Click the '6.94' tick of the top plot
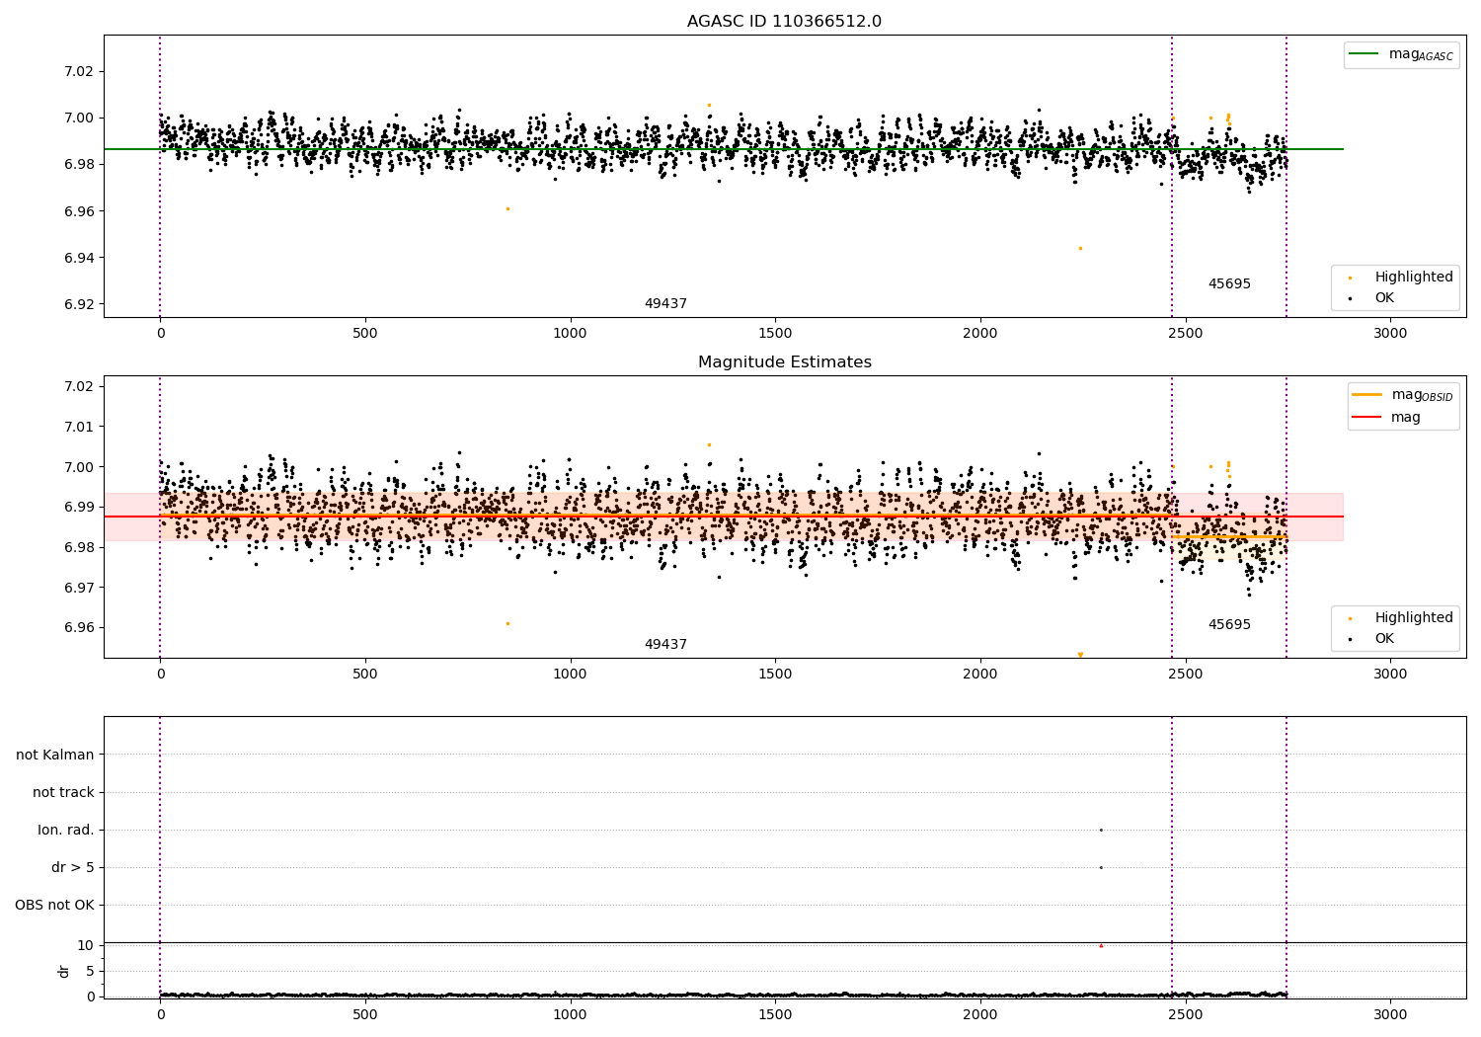 click(x=79, y=258)
